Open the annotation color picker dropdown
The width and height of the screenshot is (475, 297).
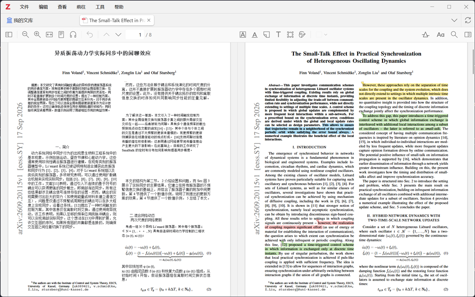322,35
